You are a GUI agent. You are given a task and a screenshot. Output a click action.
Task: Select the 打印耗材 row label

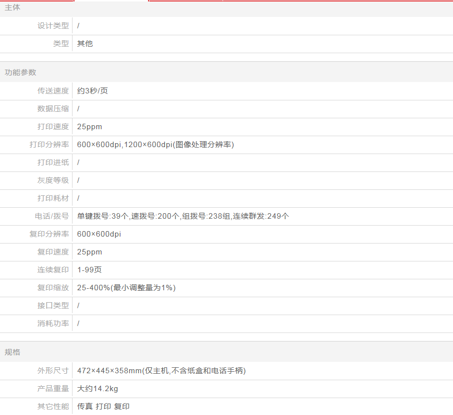53,198
